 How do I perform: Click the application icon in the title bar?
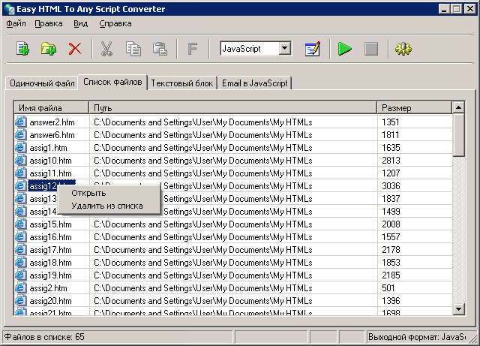(10, 9)
